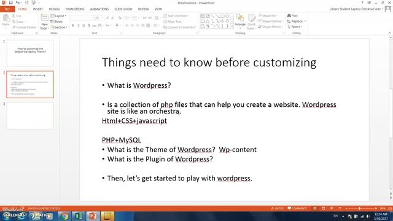393x221 pixels.
Task: Click the numbered list button
Action: click(136, 18)
